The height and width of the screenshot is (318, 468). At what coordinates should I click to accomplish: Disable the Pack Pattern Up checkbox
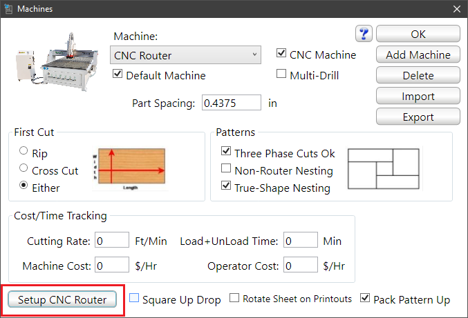[x=365, y=299]
